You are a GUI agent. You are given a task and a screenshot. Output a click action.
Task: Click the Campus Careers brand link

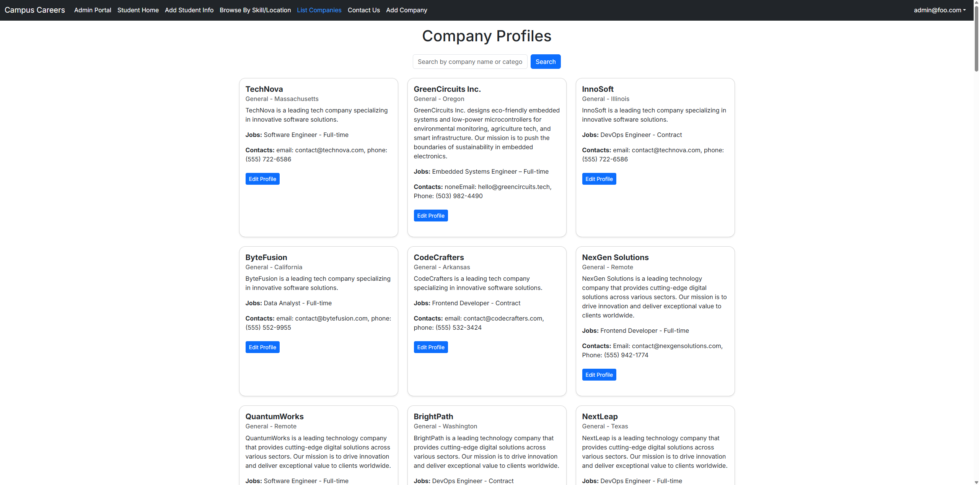pyautogui.click(x=35, y=10)
